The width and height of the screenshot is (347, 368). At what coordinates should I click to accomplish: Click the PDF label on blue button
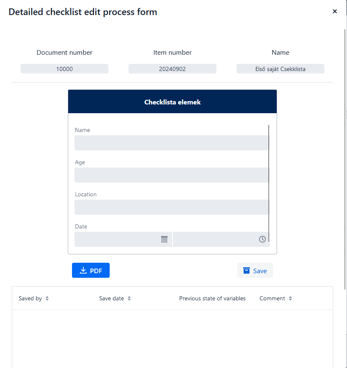coord(96,271)
